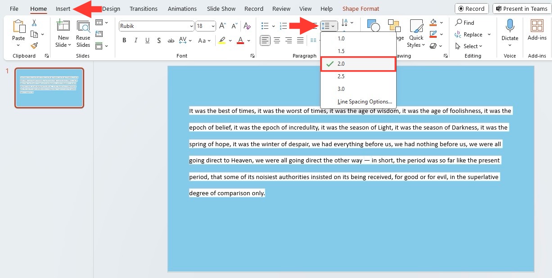The image size is (552, 278).
Task: Expand the Paste options arrow
Action: point(18,45)
